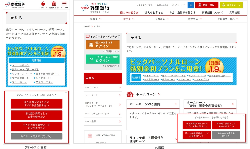The height and width of the screenshot is (149, 250).
Task: Tap the mobile ログイン lock icon
Action: (43, 5)
